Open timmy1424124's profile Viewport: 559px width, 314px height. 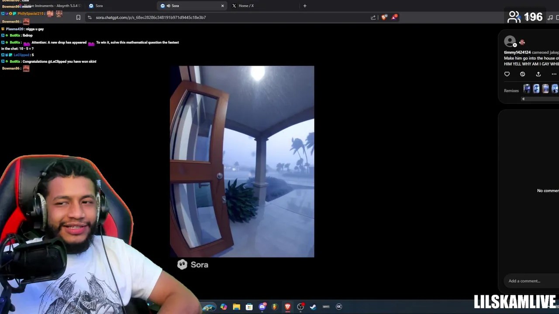tap(517, 52)
